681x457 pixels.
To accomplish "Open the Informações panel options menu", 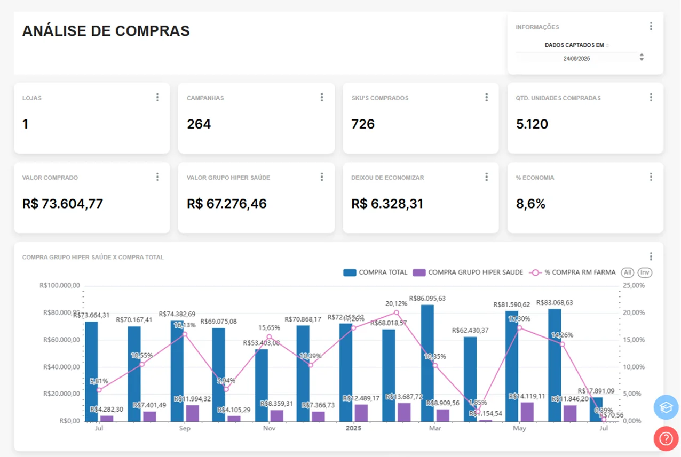I will tap(651, 27).
